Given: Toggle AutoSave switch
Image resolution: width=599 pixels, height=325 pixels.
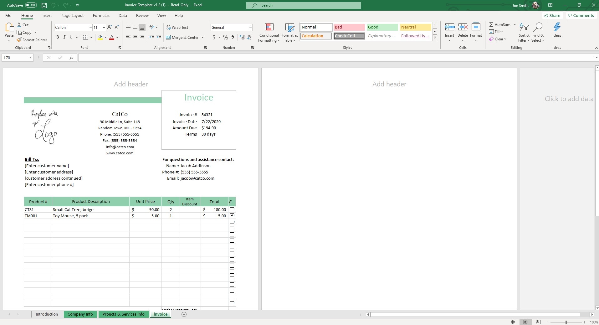Looking at the screenshot, I should [31, 5].
